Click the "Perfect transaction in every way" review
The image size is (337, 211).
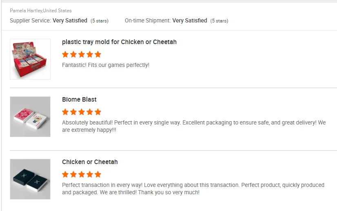click(193, 189)
